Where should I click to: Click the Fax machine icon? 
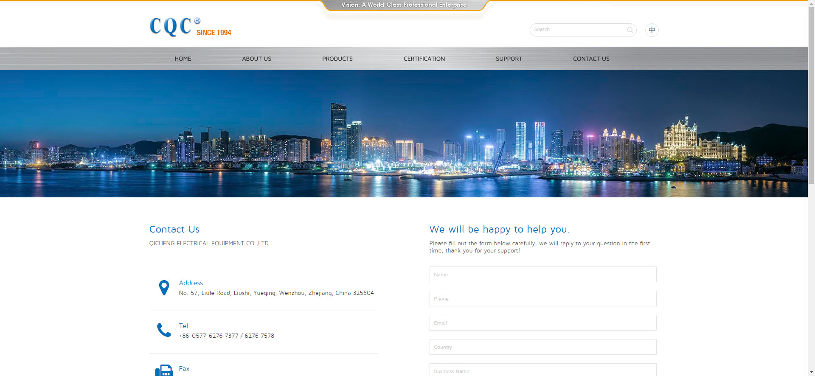(164, 370)
